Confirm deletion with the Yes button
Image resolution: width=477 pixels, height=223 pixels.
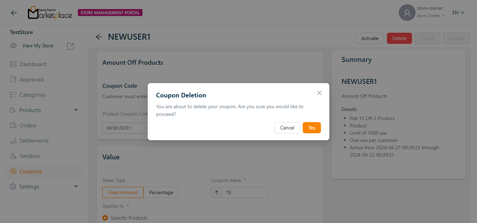[x=311, y=128]
